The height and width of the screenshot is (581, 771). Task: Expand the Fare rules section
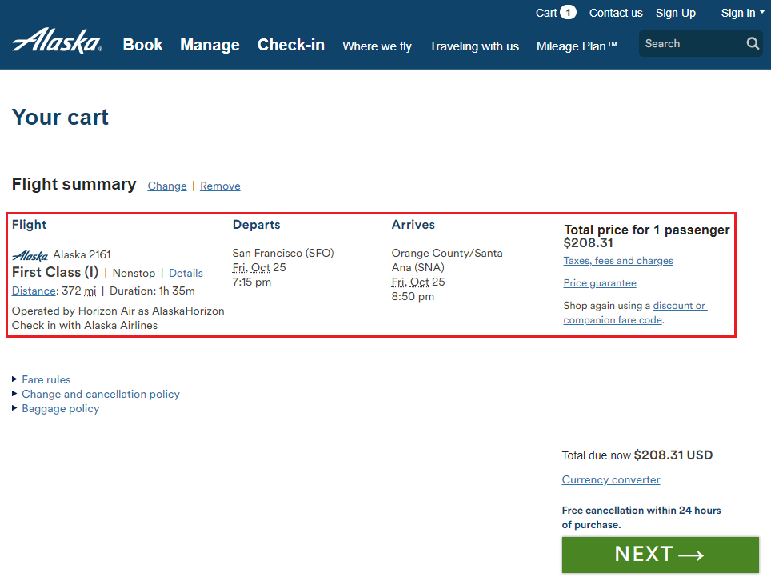[46, 380]
